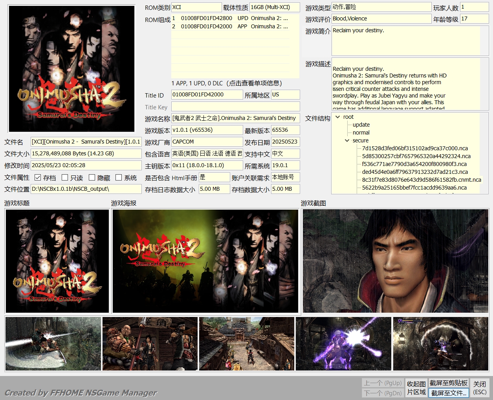Click the 截屏至文件... button
The image size is (493, 400).
coord(449,393)
